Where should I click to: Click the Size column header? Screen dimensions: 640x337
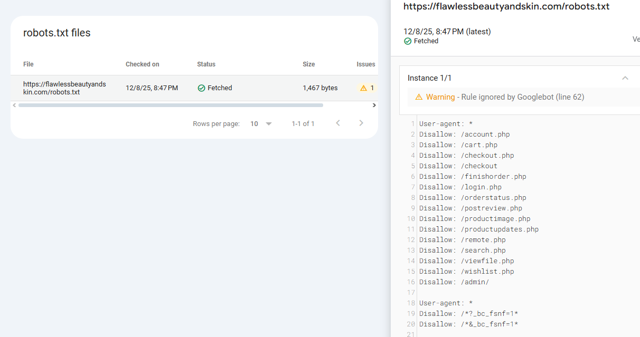click(x=308, y=64)
